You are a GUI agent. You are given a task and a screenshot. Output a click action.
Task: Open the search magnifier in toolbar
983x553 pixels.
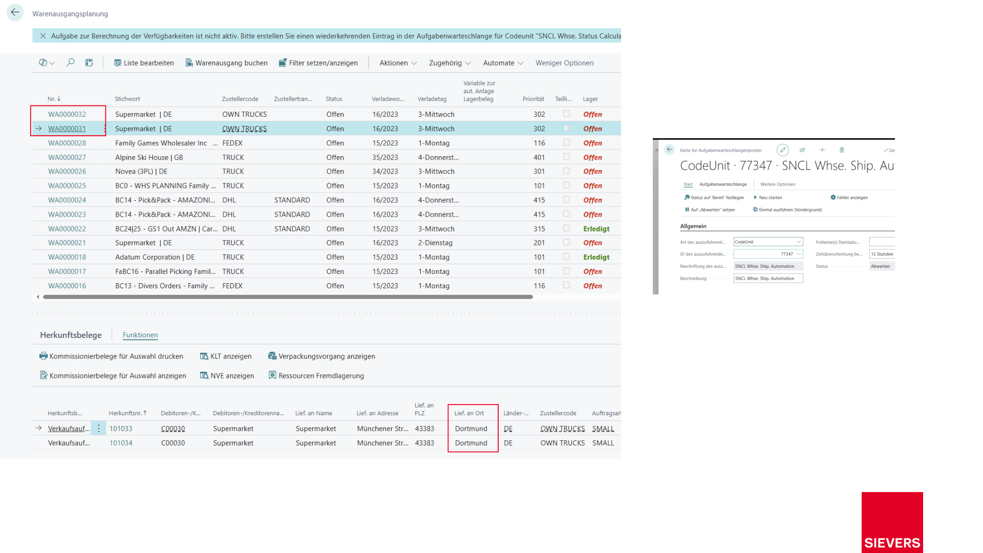70,62
